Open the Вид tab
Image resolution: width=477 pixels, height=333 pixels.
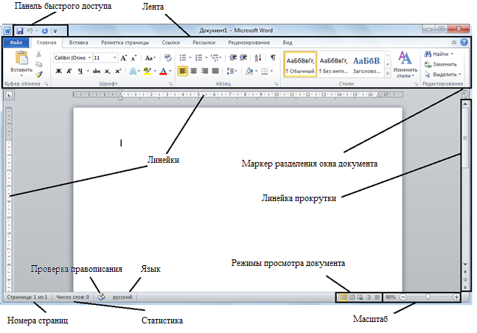pyautogui.click(x=288, y=43)
